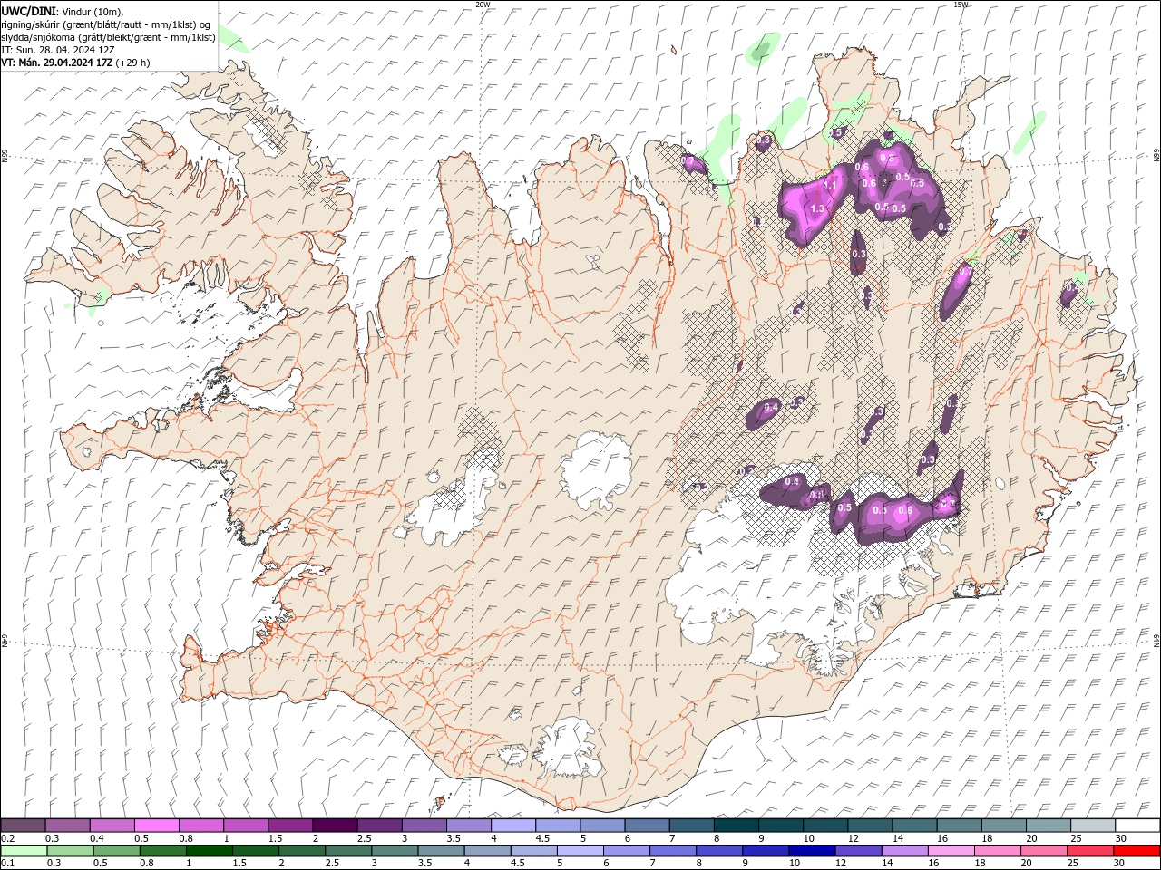This screenshot has height=870, width=1161.
Task: Pick the bright pink 0.5 swatch on upper scale
Action: click(156, 825)
